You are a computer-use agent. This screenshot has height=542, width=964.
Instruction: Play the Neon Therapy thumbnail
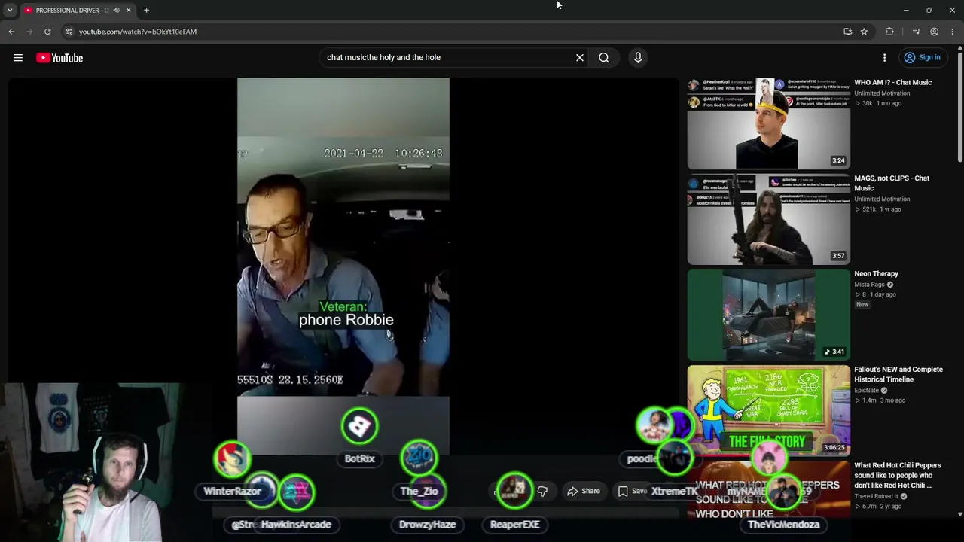[x=768, y=315]
